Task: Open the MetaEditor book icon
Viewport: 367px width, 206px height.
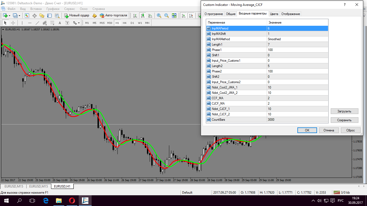Action: point(94,16)
